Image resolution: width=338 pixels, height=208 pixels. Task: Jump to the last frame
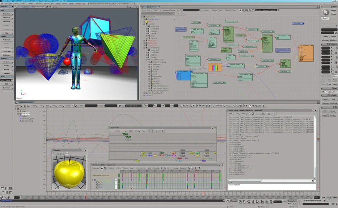[262, 202]
